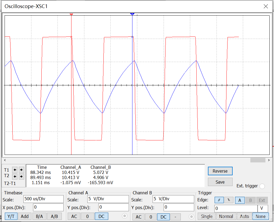Close the Oscilloscope-XSC1 window
274x222 pixels.
click(266, 6)
